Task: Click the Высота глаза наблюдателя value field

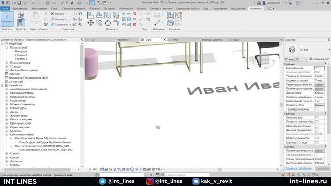Action: coord(320,163)
